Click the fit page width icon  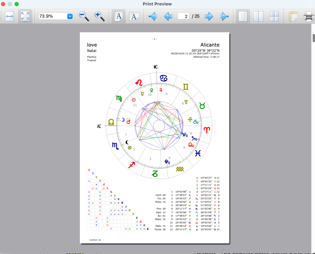click(x=10, y=16)
